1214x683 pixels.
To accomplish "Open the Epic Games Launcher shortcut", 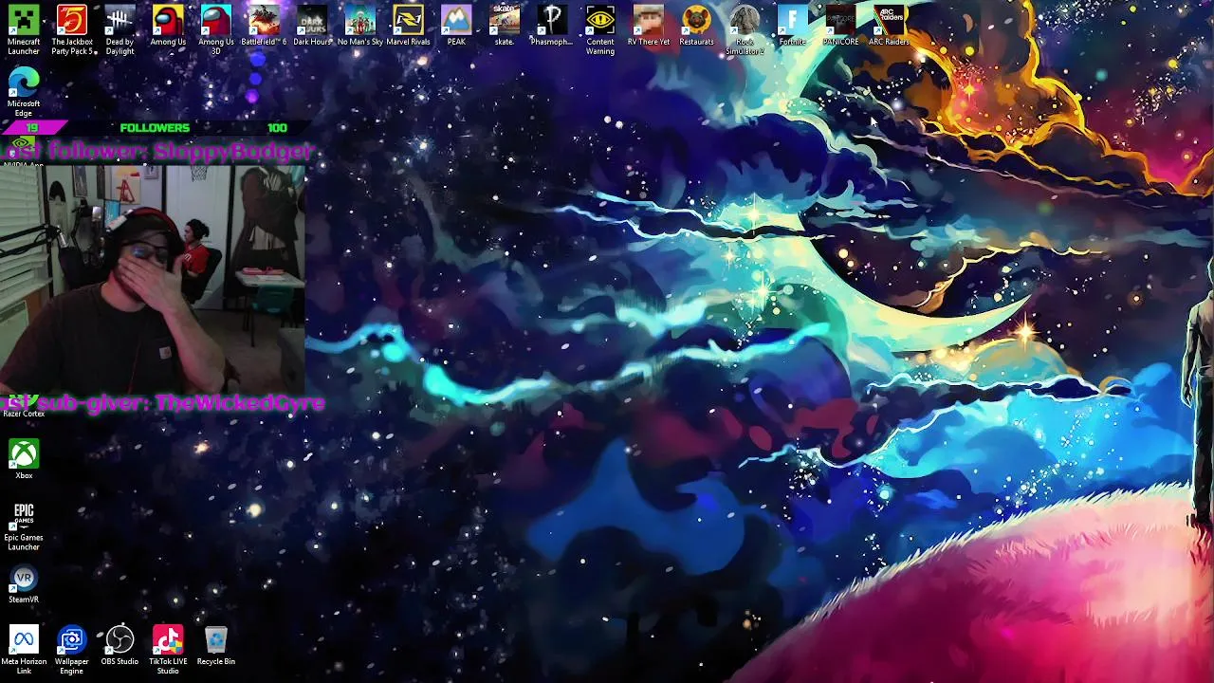I will [24, 526].
